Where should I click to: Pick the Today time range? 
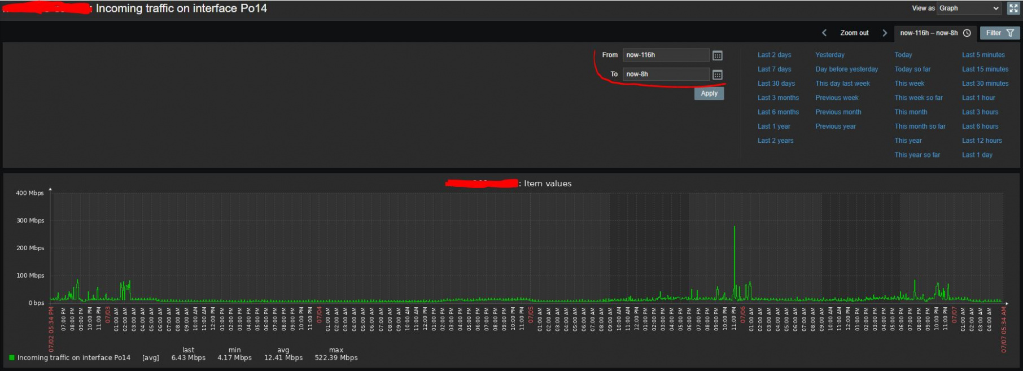click(x=903, y=55)
